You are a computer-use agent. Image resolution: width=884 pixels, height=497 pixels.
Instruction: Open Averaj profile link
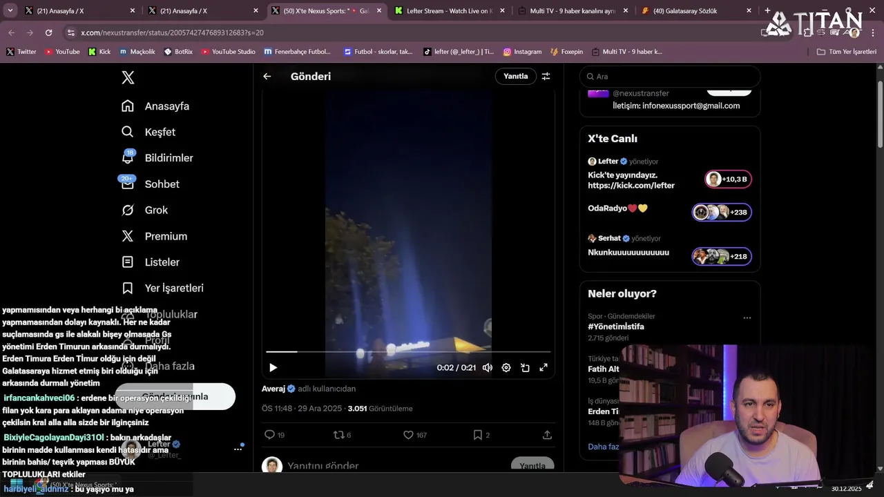[x=278, y=389]
